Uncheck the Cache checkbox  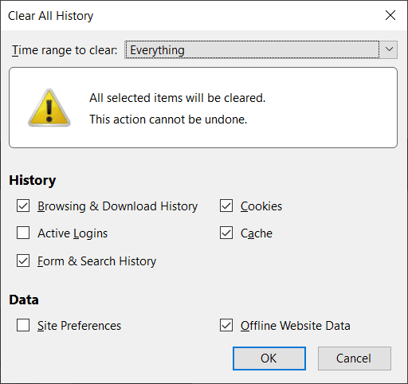(226, 233)
